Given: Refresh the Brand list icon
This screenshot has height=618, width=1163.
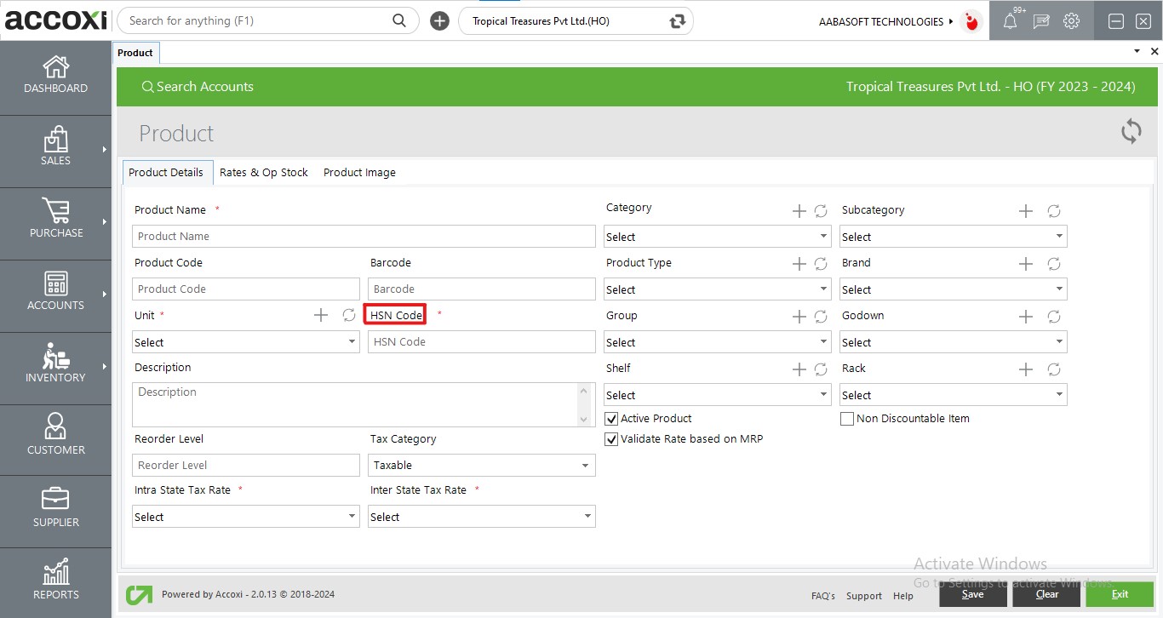Looking at the screenshot, I should [1053, 264].
